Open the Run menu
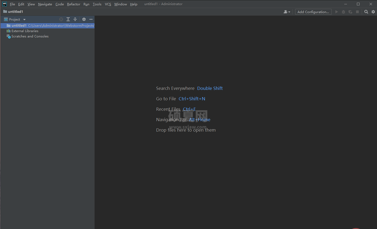 pos(86,4)
